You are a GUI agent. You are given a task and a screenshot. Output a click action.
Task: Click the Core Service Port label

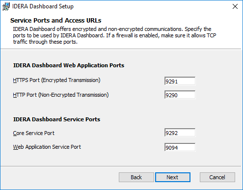(33, 133)
